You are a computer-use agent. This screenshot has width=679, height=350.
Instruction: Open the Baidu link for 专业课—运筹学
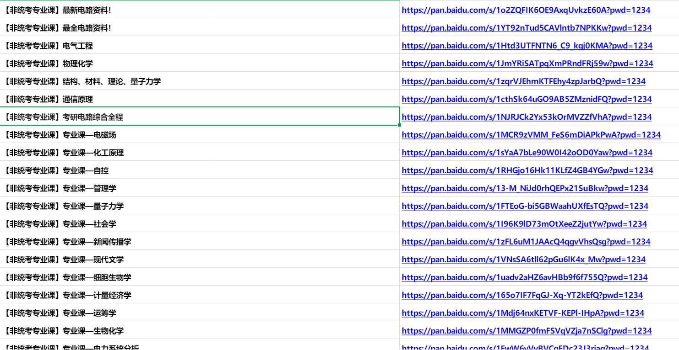pyautogui.click(x=523, y=313)
